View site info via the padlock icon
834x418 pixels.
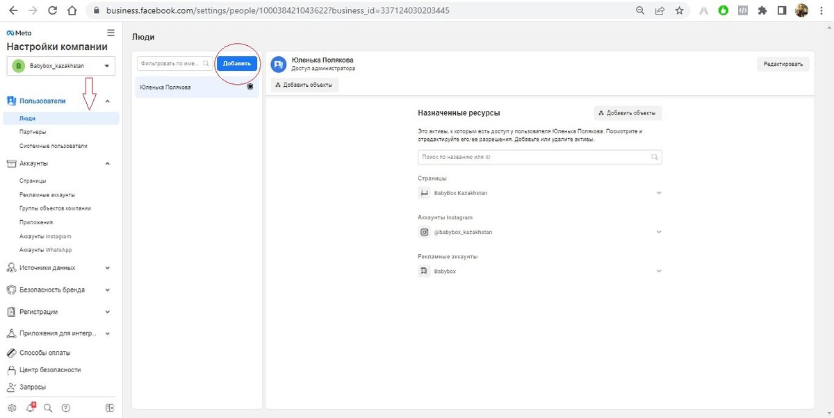96,11
